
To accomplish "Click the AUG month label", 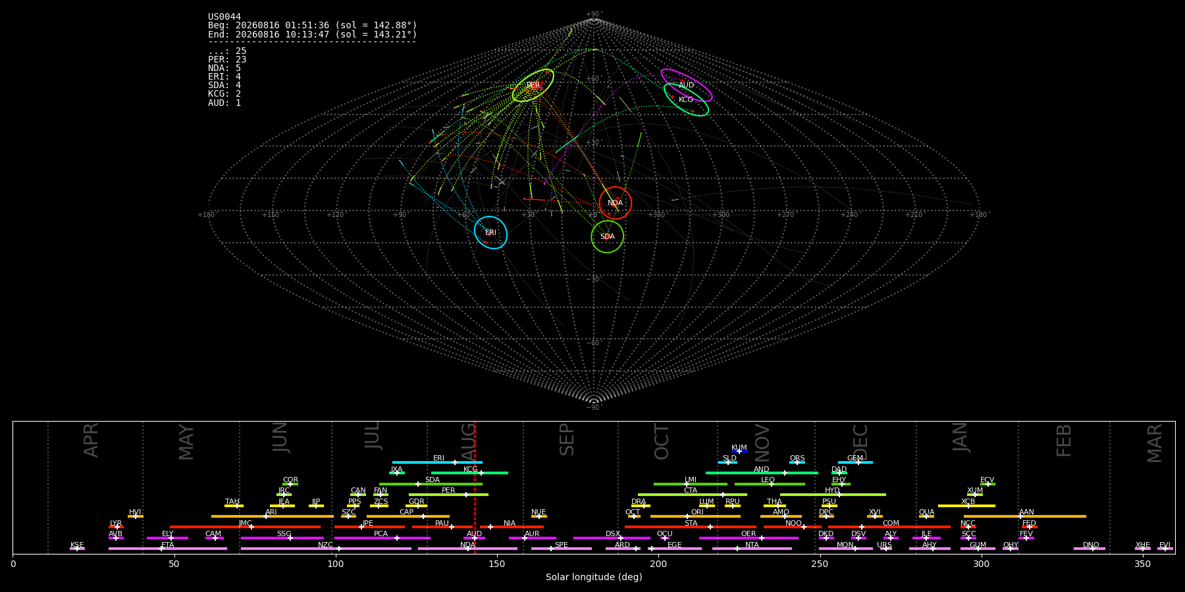I will point(468,442).
